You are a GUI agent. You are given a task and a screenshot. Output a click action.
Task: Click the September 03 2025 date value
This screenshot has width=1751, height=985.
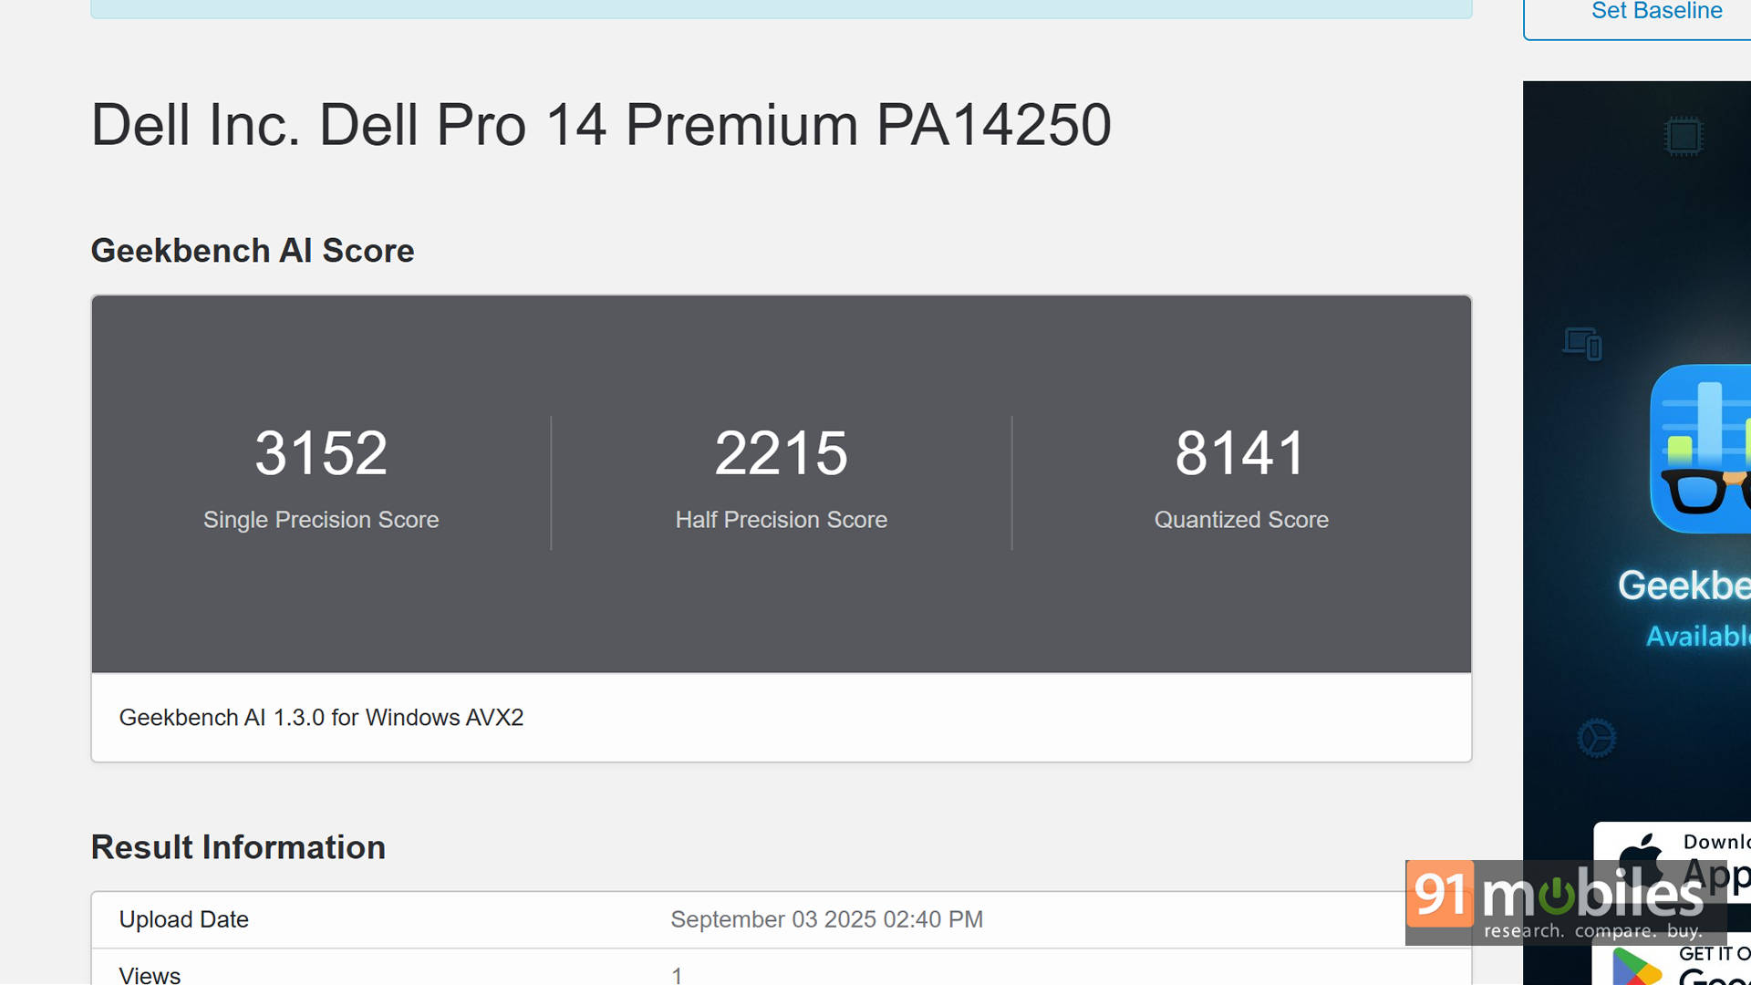click(826, 919)
